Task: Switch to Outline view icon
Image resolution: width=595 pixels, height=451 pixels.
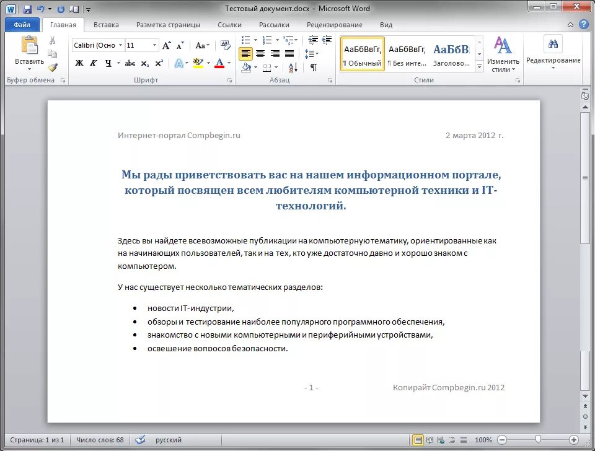Action: [x=452, y=440]
